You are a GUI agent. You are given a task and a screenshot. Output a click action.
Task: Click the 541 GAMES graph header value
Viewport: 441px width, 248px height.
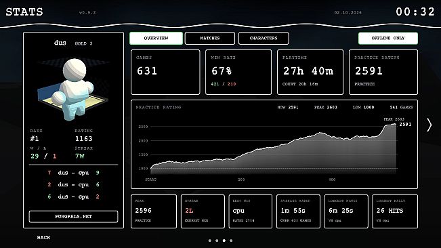pos(401,107)
